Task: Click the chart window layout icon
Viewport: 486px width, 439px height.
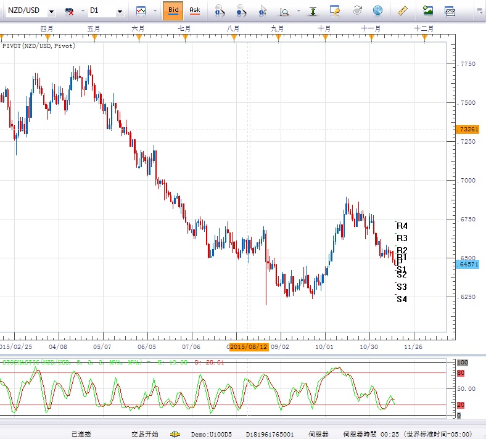Action: [x=450, y=10]
